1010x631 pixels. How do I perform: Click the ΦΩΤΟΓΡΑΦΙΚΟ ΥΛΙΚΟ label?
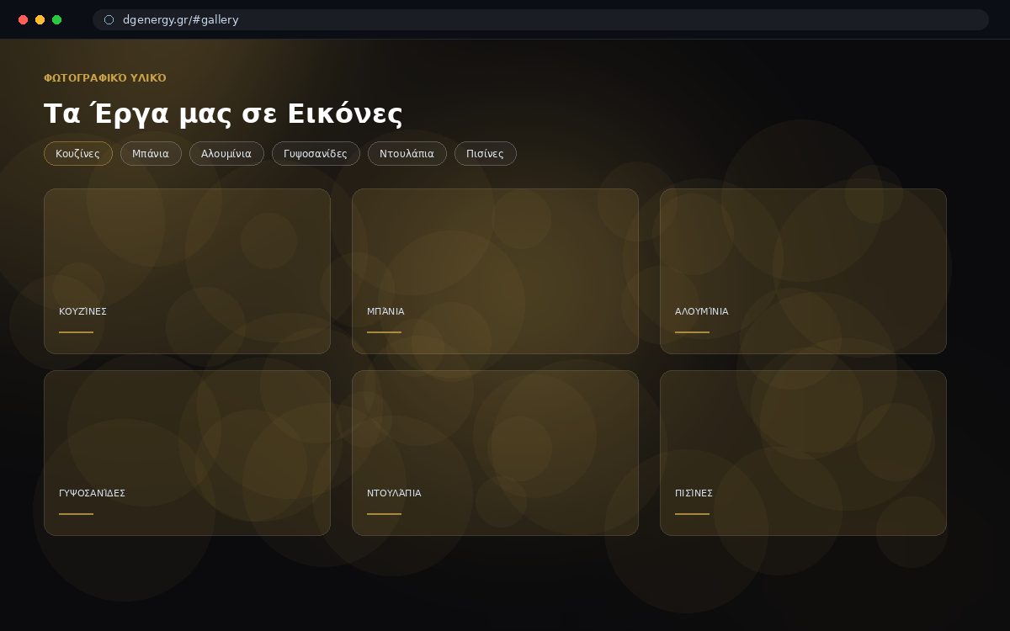[105, 77]
